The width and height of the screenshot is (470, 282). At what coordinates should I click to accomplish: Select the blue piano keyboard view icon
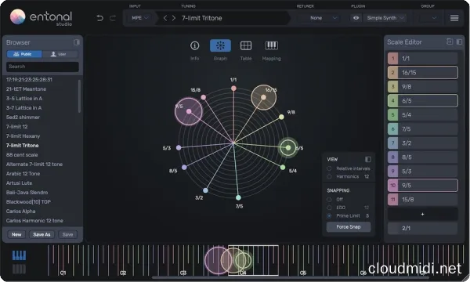click(19, 255)
